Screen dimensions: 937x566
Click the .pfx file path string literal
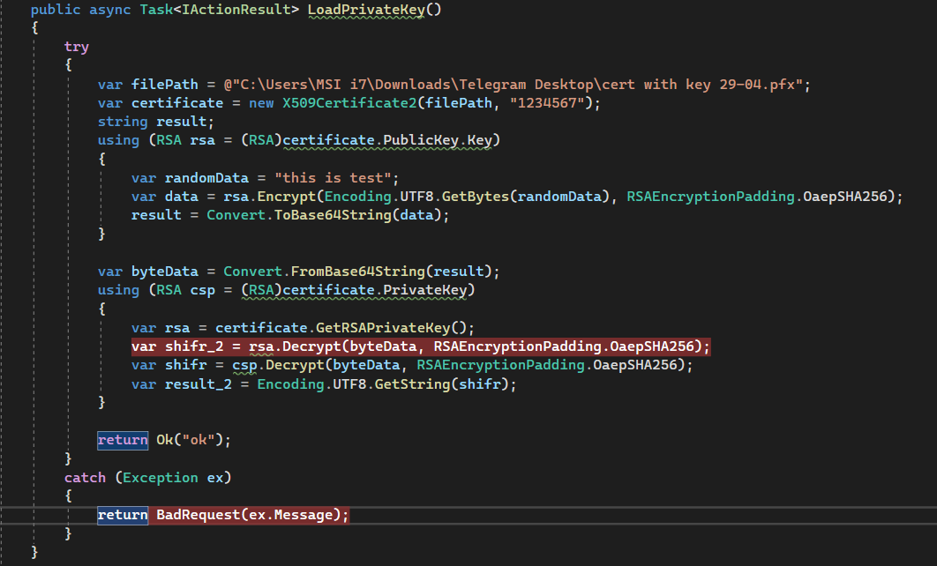[x=513, y=84]
